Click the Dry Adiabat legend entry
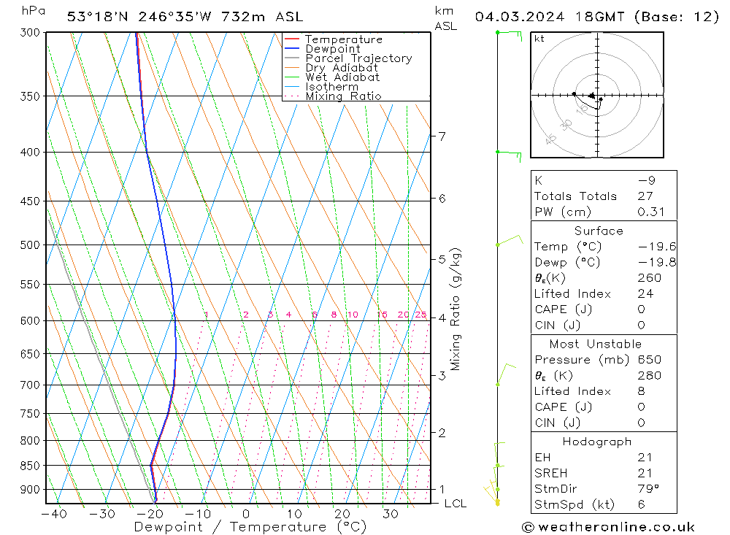Viewport: 730px width, 535px height. [331, 68]
